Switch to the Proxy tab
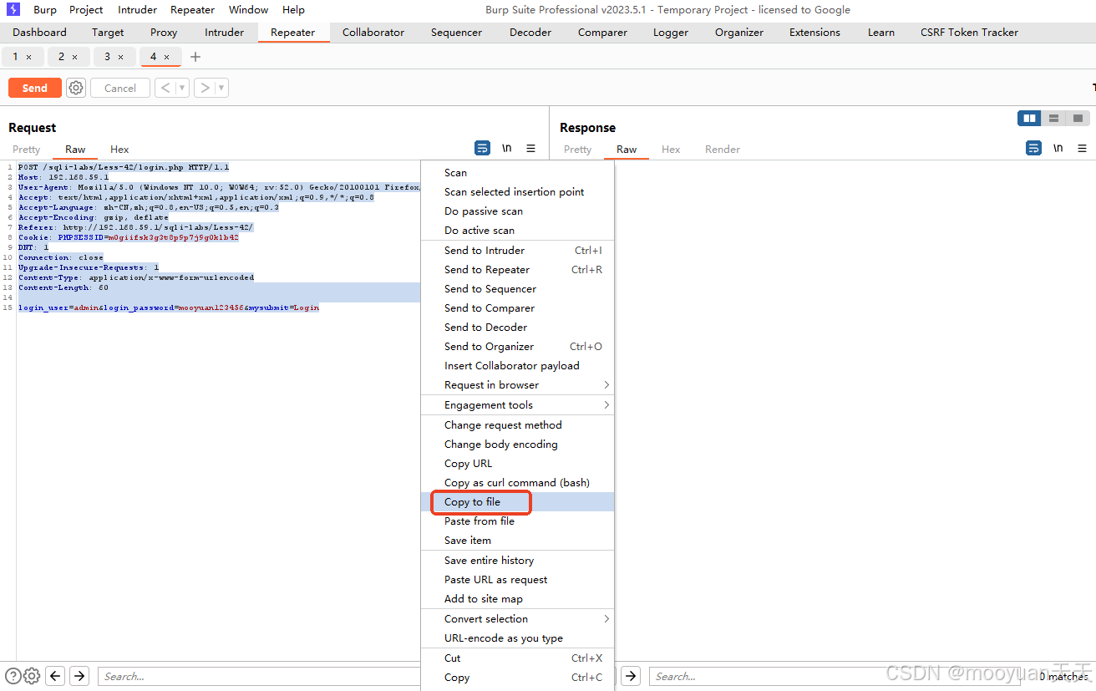The image size is (1096, 691). coord(164,33)
